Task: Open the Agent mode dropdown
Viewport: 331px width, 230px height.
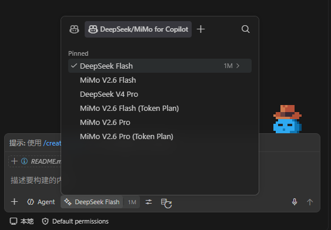Action: coord(41,202)
